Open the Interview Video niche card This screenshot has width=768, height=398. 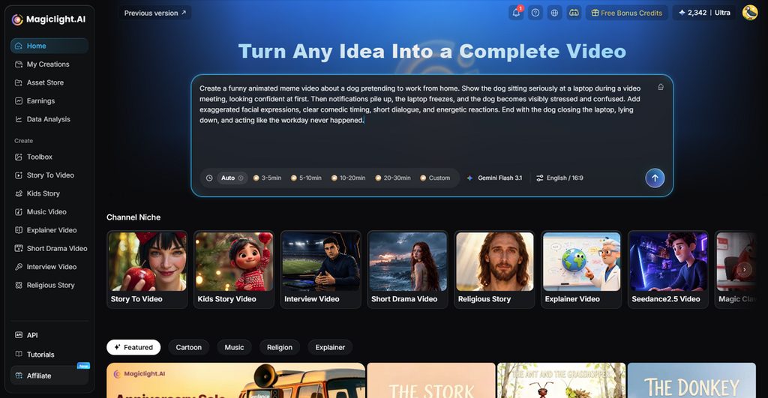point(321,269)
